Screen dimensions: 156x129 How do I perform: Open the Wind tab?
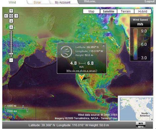(x=12, y=2)
